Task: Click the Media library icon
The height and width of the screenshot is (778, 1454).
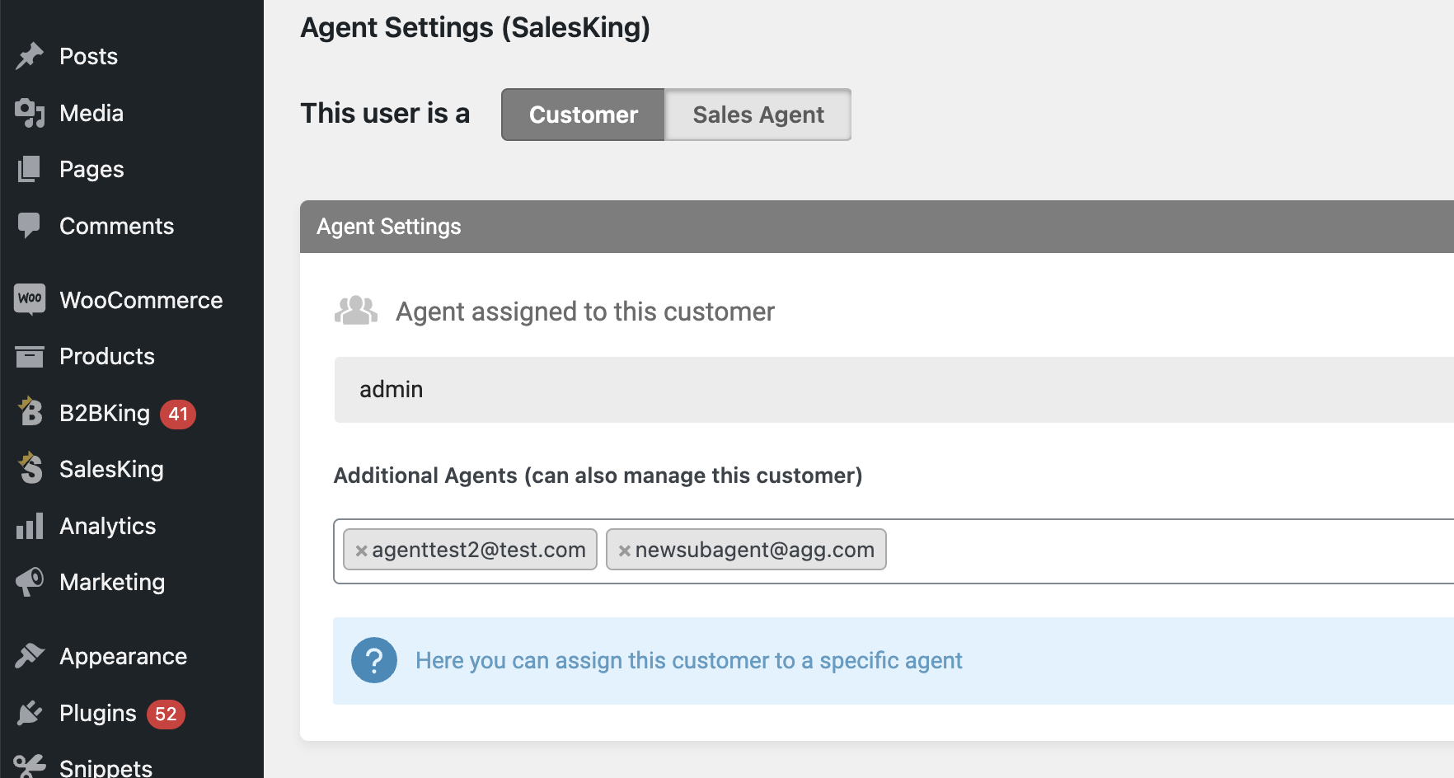Action: (x=30, y=113)
